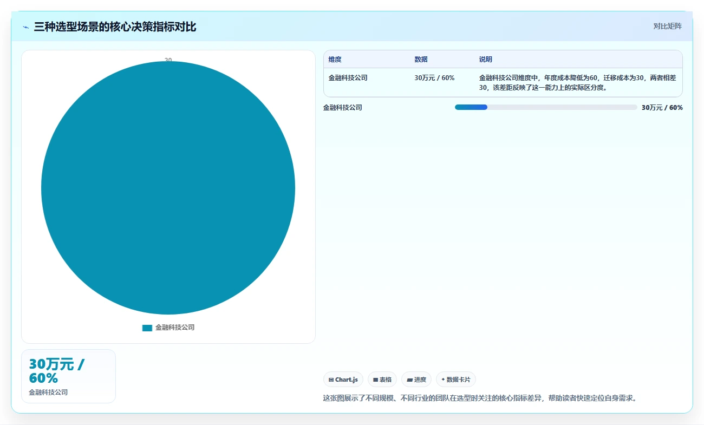Click the large 30万元 / 60% data card value
Image resolution: width=704 pixels, height=425 pixels.
[x=56, y=371]
